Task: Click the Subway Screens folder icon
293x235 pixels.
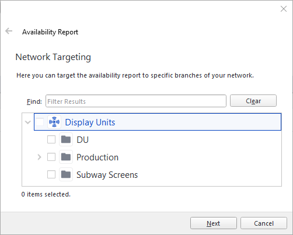Action: coord(66,174)
